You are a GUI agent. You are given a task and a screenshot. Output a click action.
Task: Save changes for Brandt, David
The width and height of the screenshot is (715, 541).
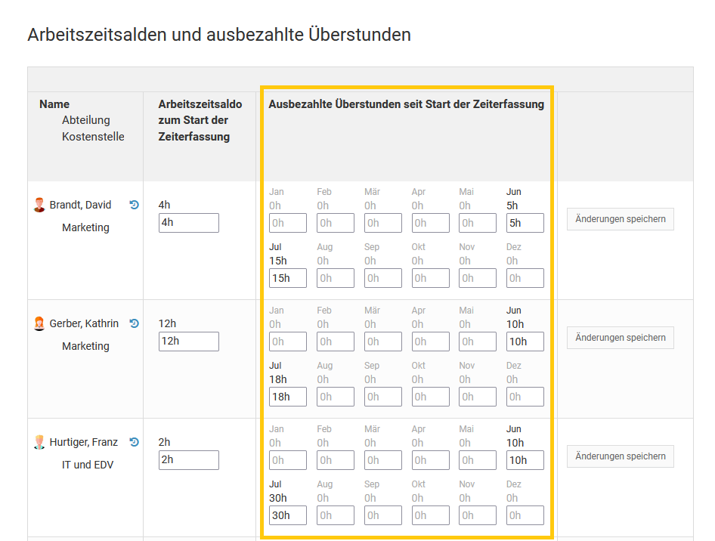coord(620,219)
